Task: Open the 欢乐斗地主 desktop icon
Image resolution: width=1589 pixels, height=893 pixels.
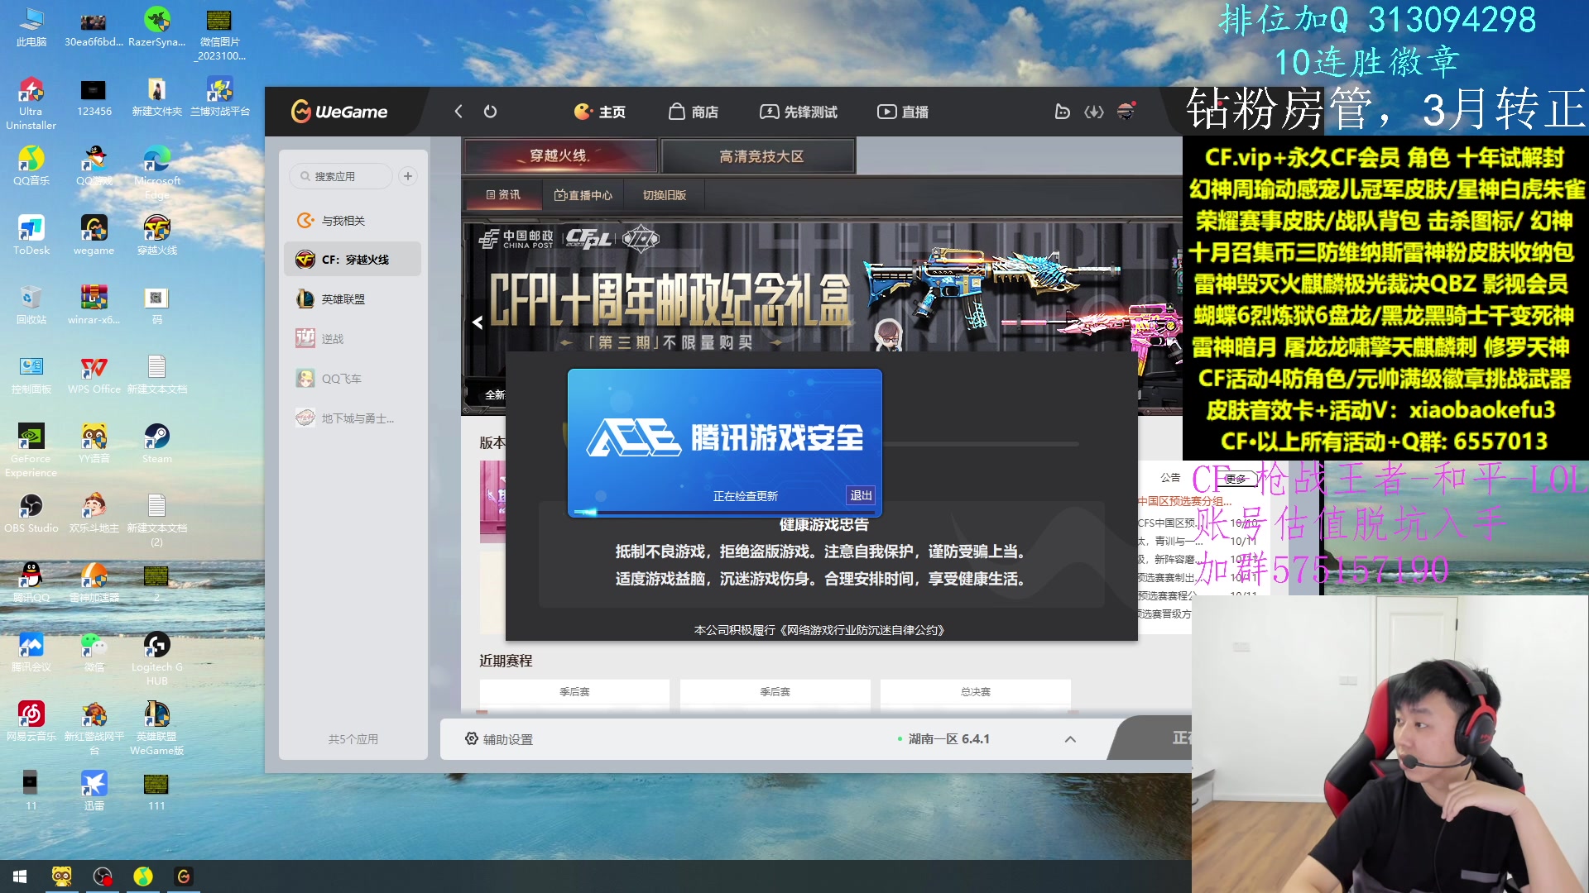Action: coord(94,513)
